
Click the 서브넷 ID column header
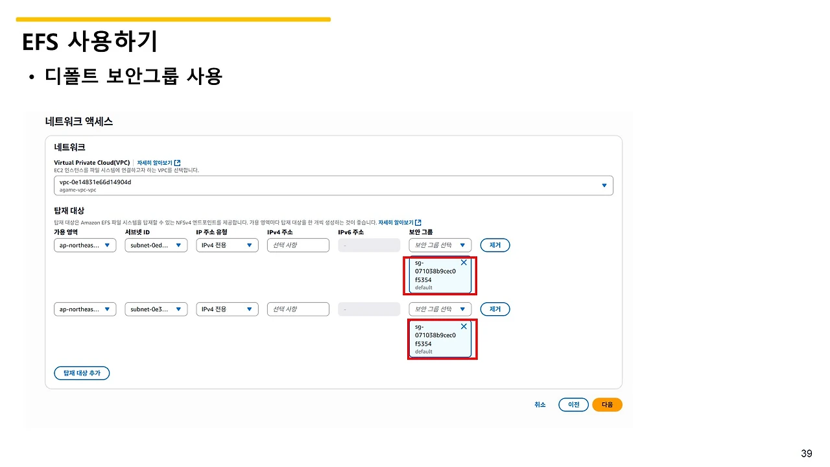click(x=137, y=232)
